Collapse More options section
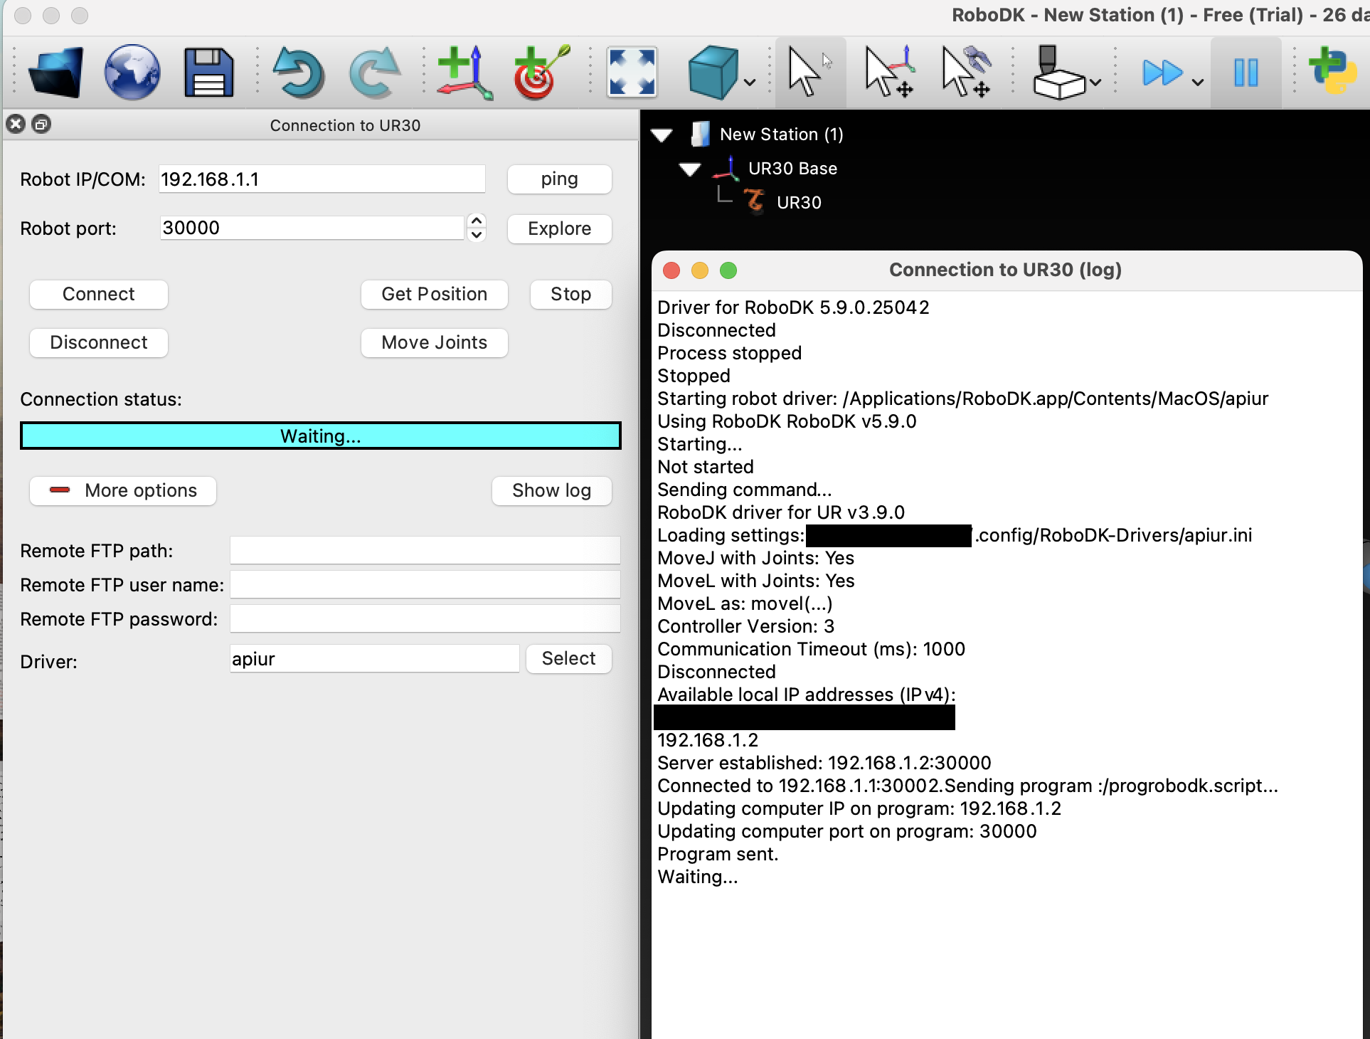Image resolution: width=1370 pixels, height=1039 pixels. pos(123,491)
